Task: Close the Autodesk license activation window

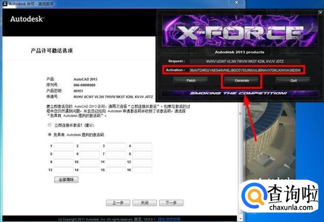Action: [237, 2]
